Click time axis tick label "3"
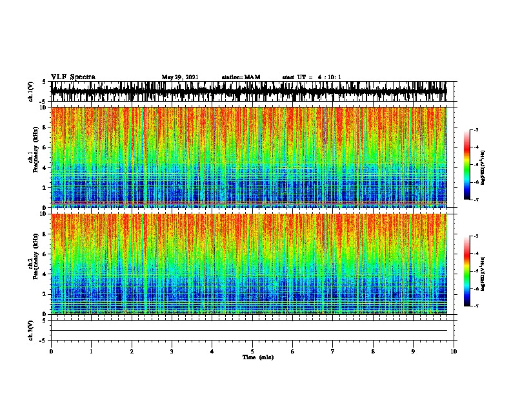 click(x=172, y=352)
